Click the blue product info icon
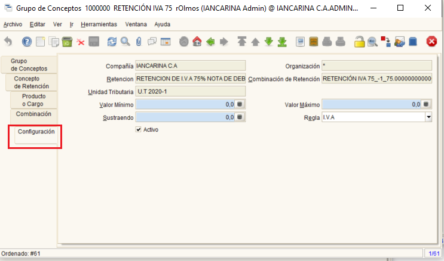 (413, 42)
